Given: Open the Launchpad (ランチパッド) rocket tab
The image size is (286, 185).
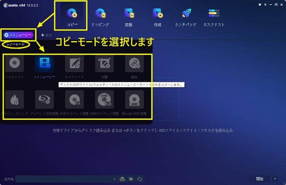Looking at the screenshot, I should click(x=186, y=15).
